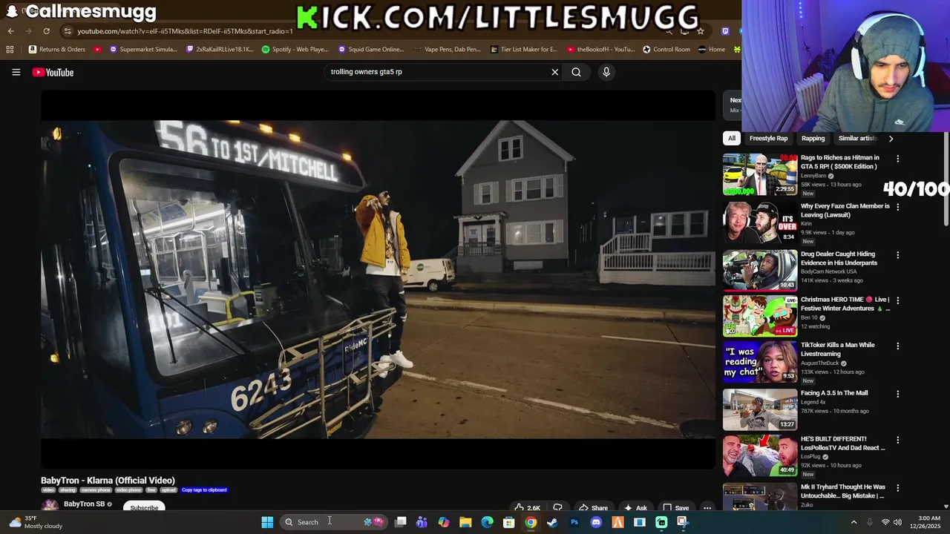Open the Chrome apps grid in bookmarks bar
This screenshot has width=950, height=534.
click(10, 50)
